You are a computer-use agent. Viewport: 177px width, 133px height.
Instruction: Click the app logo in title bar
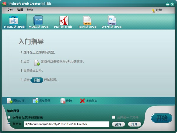[x=4, y=4]
